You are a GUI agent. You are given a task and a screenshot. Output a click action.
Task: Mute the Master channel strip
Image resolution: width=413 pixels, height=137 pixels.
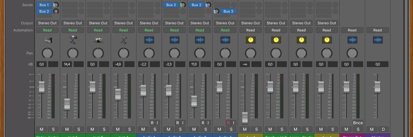point(372,129)
